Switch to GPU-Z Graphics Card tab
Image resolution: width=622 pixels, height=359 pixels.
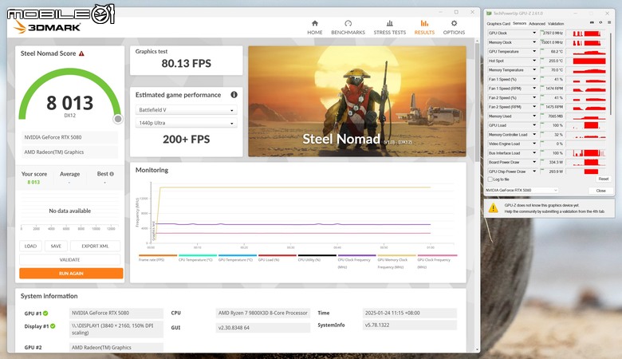[x=498, y=24]
